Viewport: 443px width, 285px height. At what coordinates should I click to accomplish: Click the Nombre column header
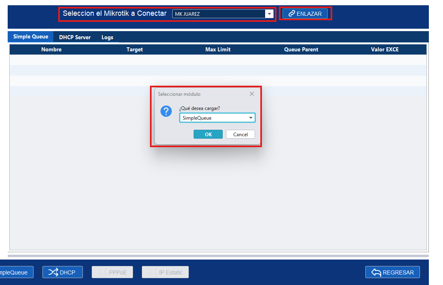51,49
